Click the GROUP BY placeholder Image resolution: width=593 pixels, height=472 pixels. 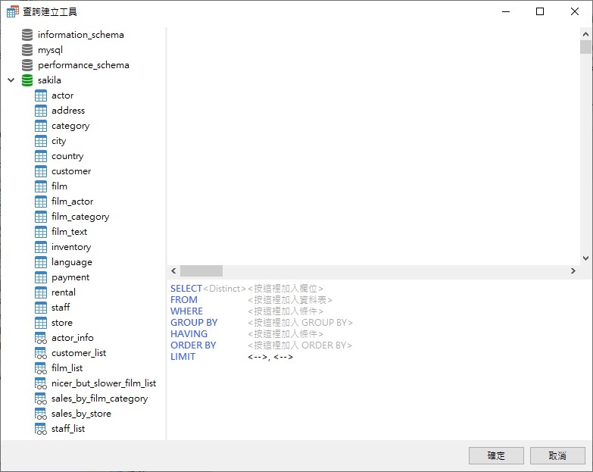click(300, 323)
